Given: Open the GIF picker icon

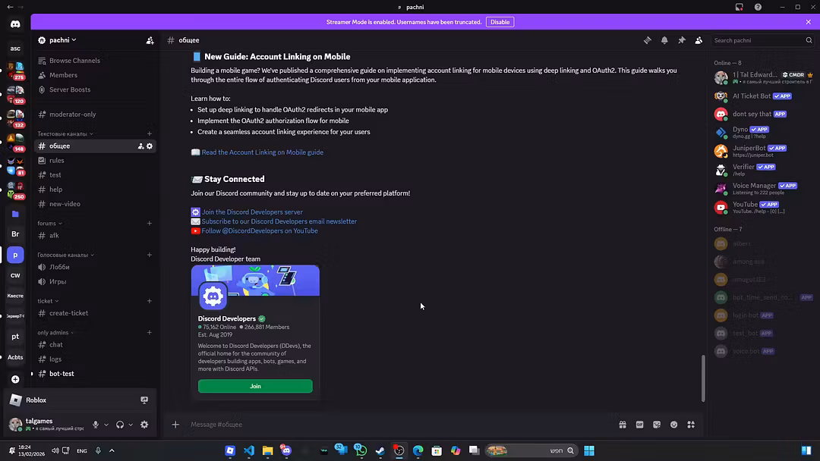Looking at the screenshot, I should click(639, 425).
